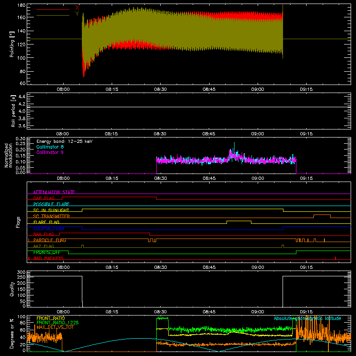
Task: Click the 300 tick on Quality axis
Action: (x=21, y=272)
